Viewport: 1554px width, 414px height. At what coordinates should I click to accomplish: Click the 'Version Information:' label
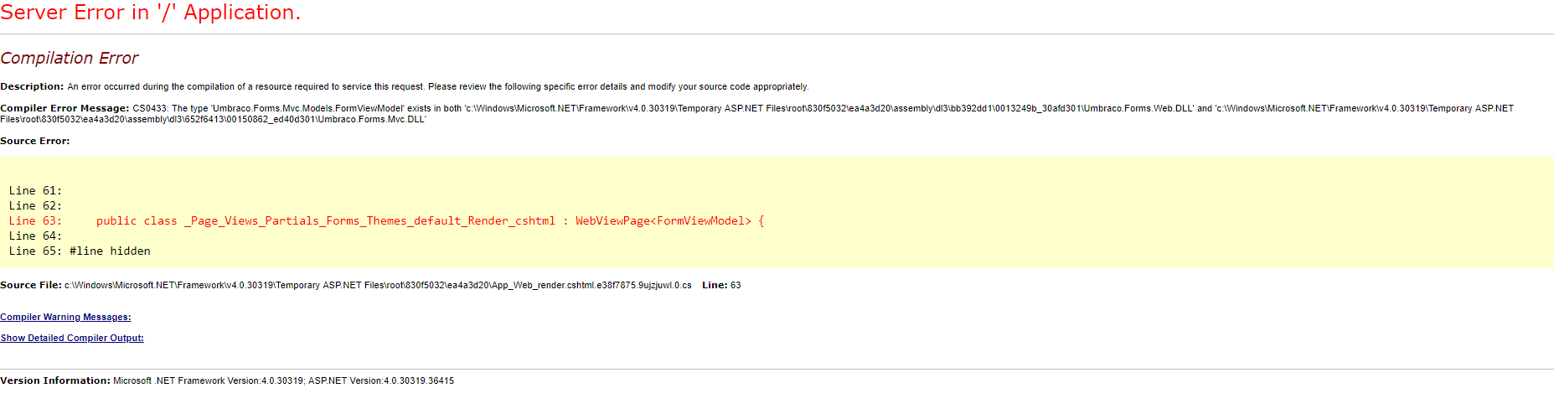(x=55, y=380)
